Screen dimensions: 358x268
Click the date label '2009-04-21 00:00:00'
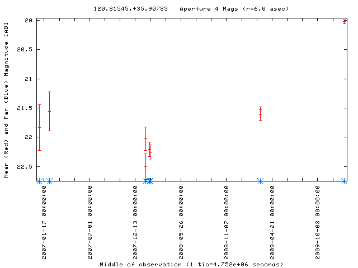tap(272, 222)
